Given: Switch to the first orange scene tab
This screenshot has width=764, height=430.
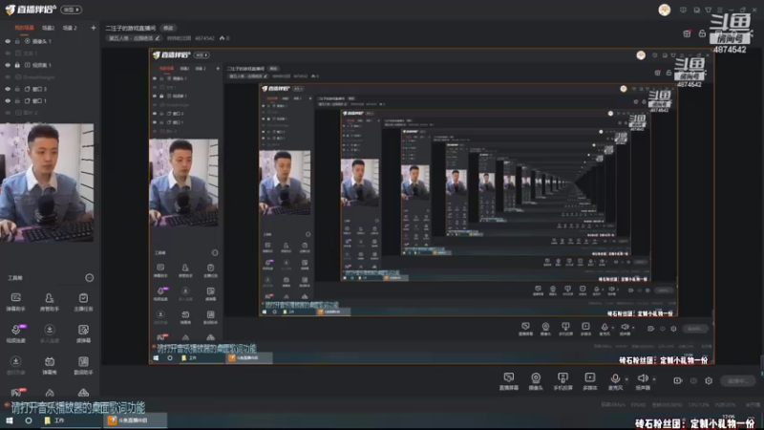Looking at the screenshot, I should tap(25, 28).
